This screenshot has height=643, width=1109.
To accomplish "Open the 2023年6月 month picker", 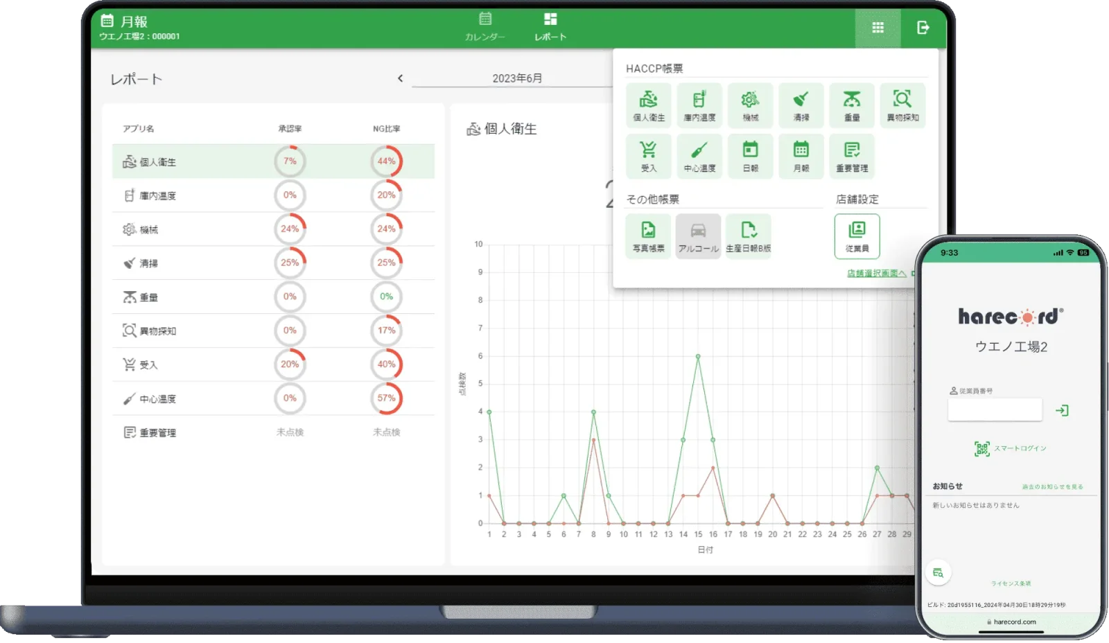I will [x=516, y=78].
